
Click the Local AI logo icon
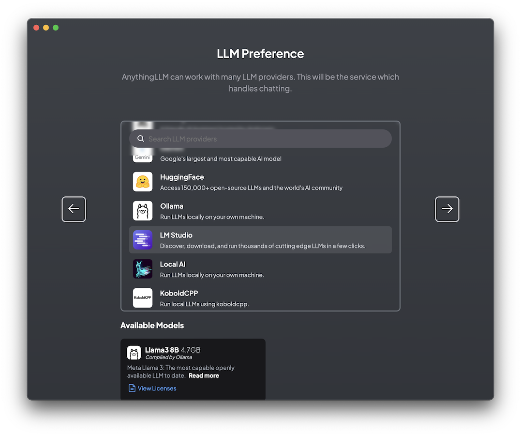pos(143,268)
